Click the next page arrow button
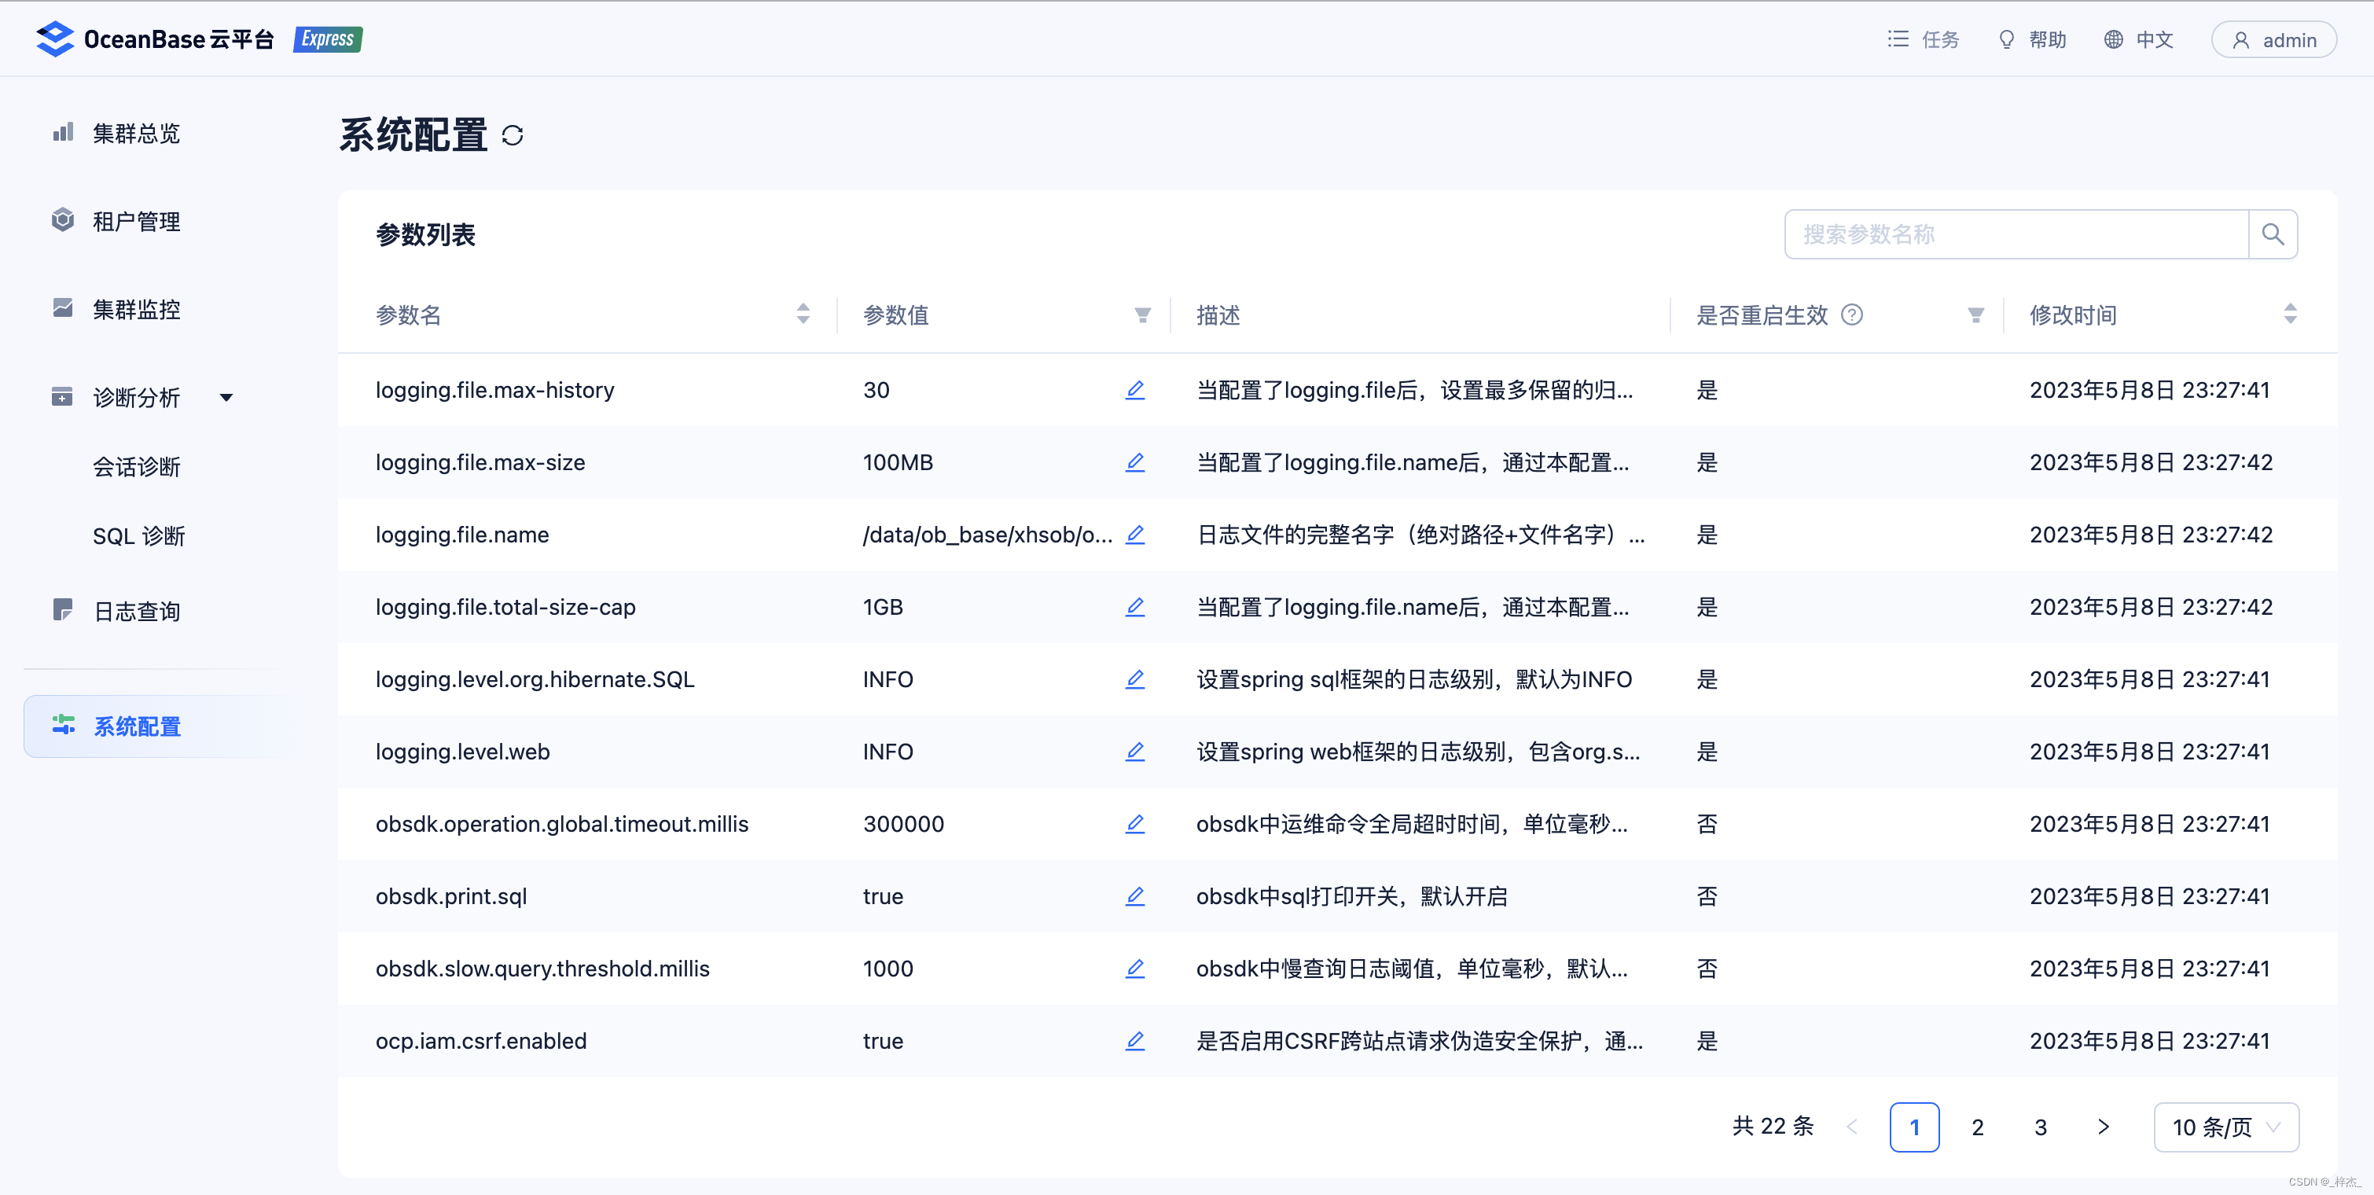 [x=2102, y=1126]
